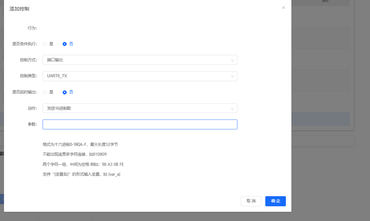Click 取消 to cancel the dialog

[x=251, y=201]
